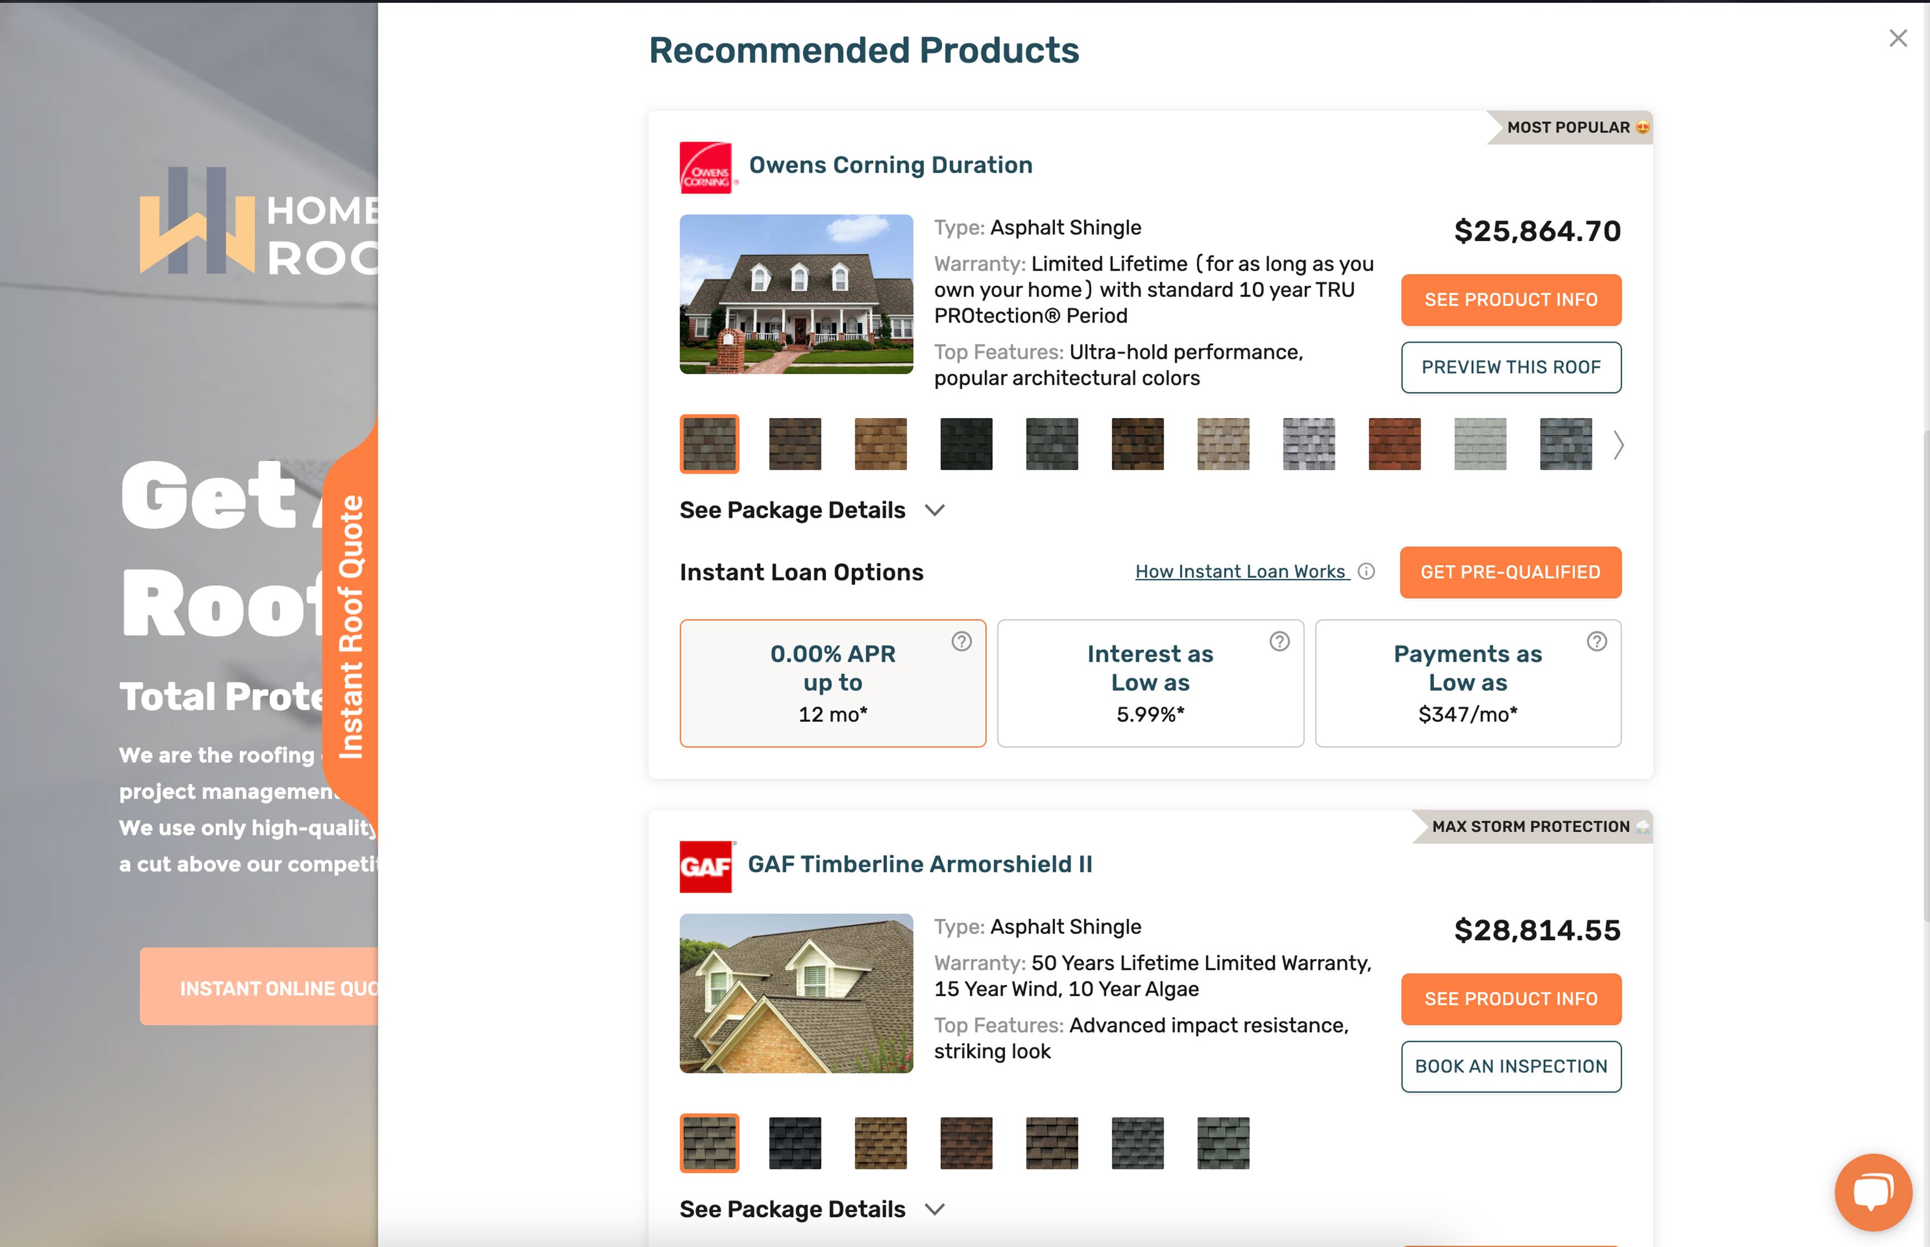This screenshot has width=1930, height=1247.
Task: Click GET PRE-QUALIFIED for instant loan
Action: point(1509,573)
